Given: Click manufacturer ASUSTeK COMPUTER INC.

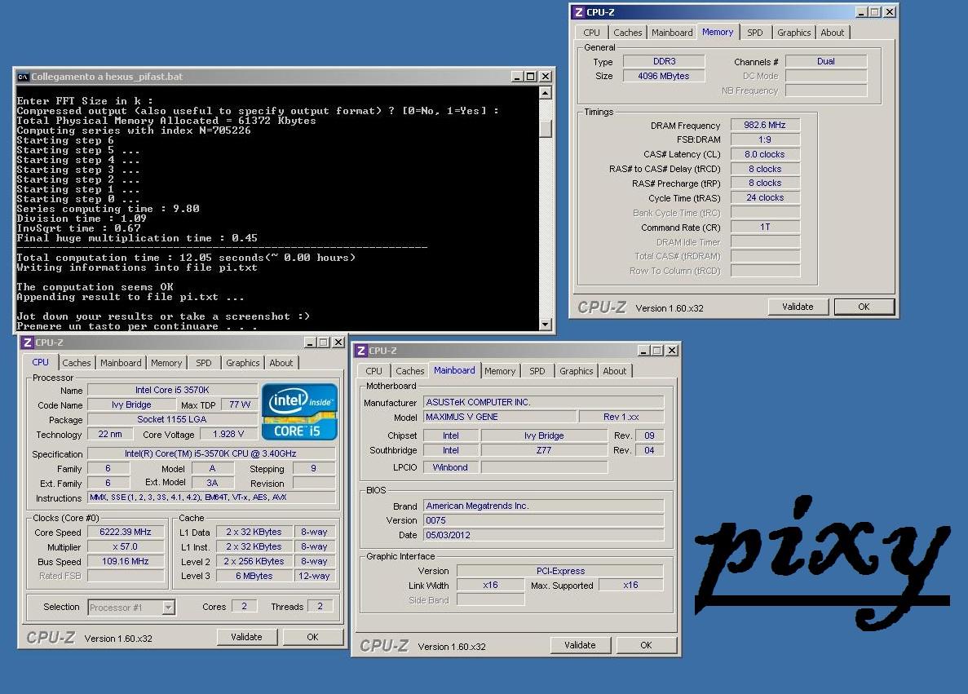Looking at the screenshot, I should 543,402.
